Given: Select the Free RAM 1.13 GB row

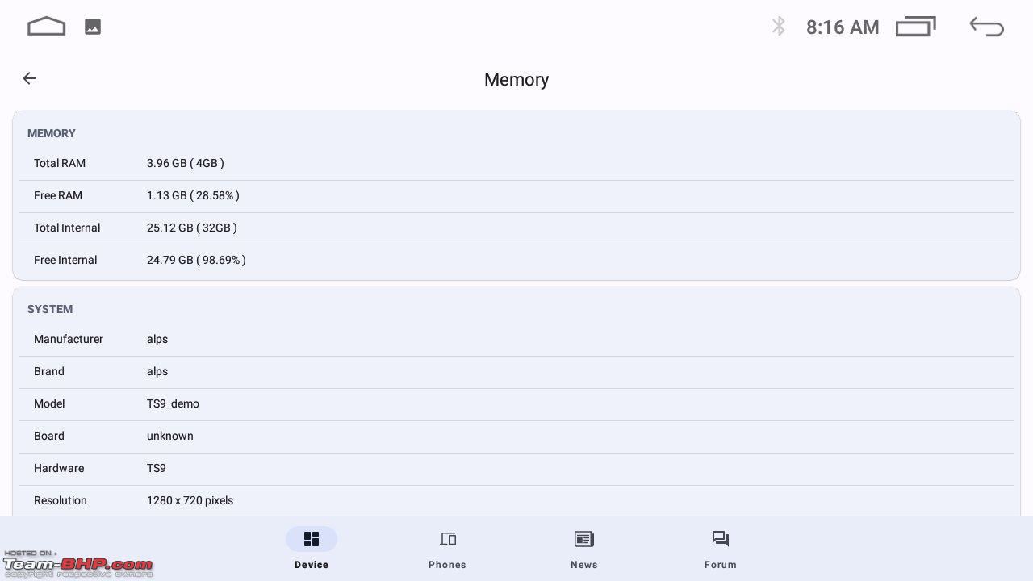Looking at the screenshot, I should tap(516, 196).
